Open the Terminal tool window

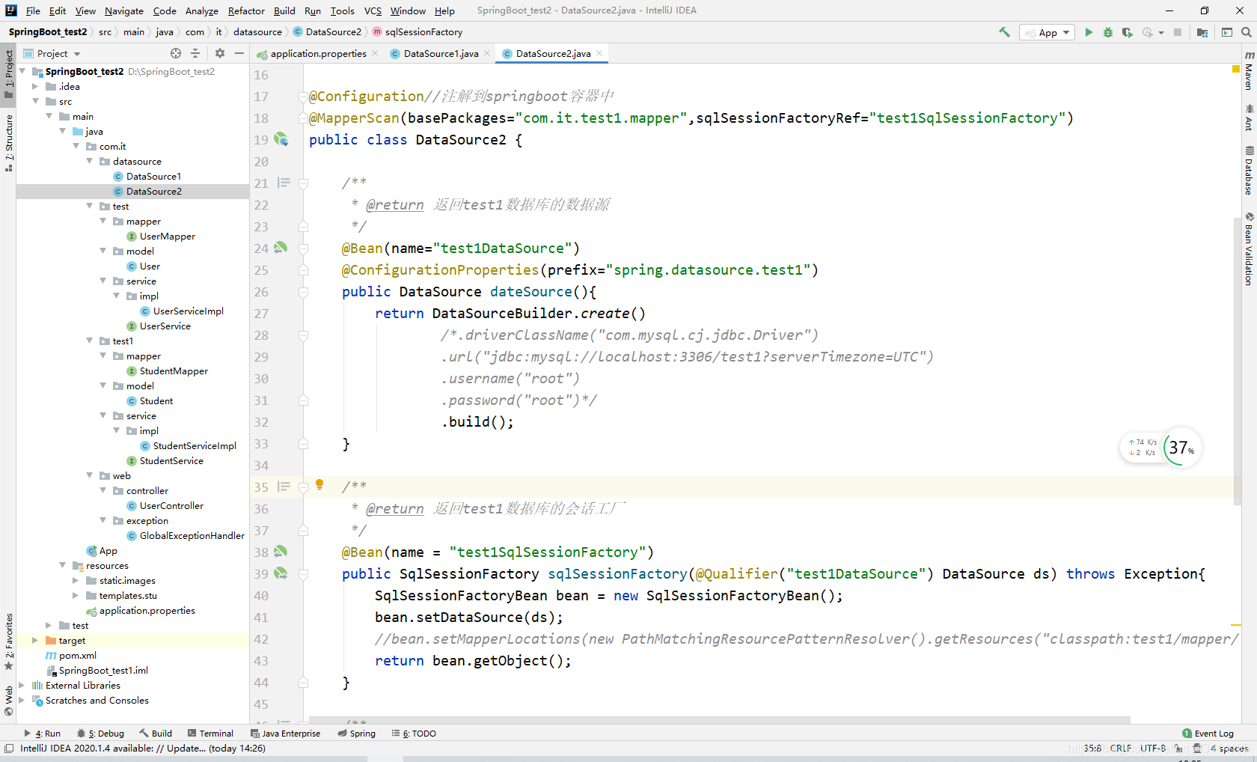tap(211, 734)
